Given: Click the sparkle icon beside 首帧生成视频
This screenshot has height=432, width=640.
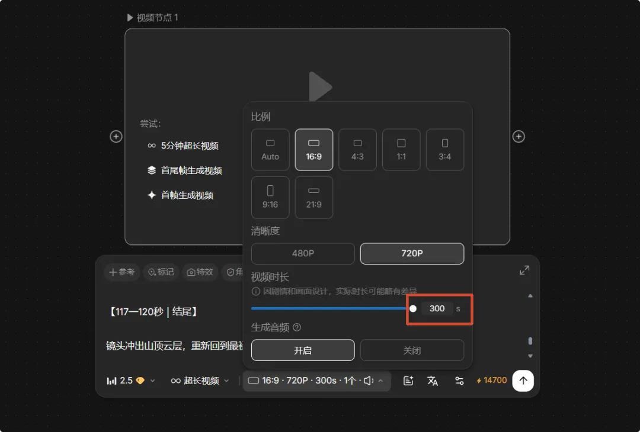Looking at the screenshot, I should pos(152,195).
